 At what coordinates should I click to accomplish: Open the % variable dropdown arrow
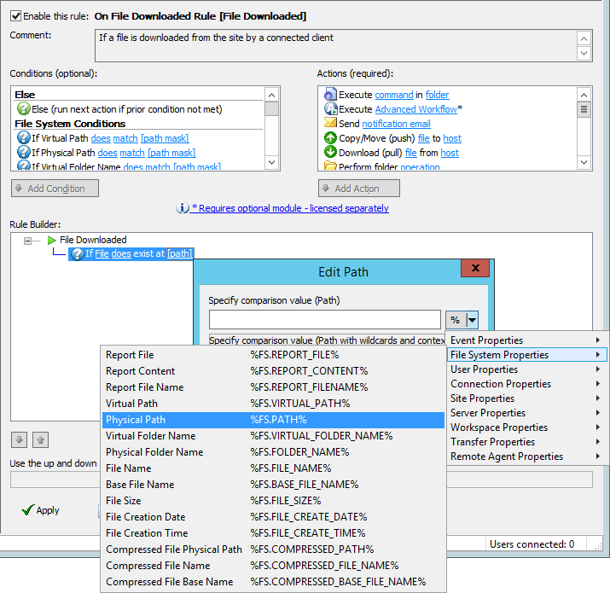point(472,320)
